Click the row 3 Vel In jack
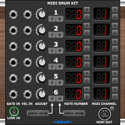This screenshot has width=125, height=125. tap(27, 47)
